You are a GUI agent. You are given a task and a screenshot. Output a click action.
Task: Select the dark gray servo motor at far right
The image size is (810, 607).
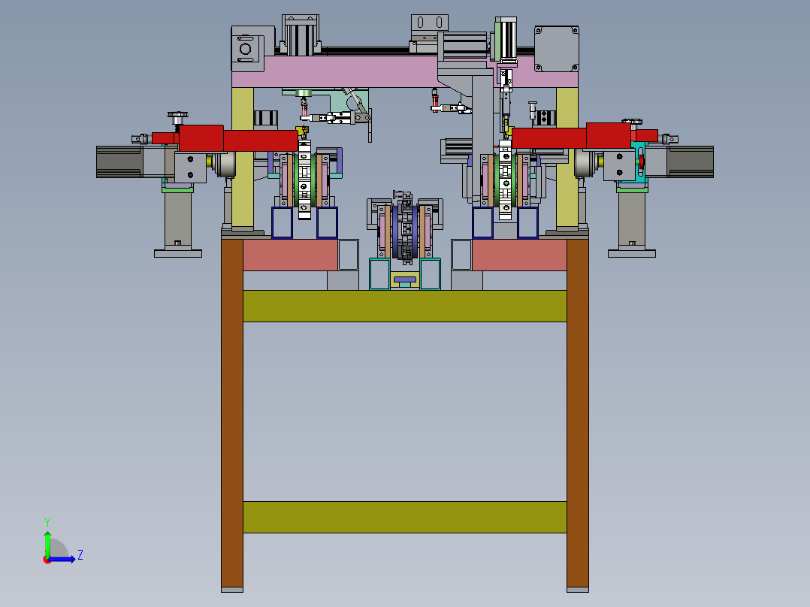[x=690, y=162]
